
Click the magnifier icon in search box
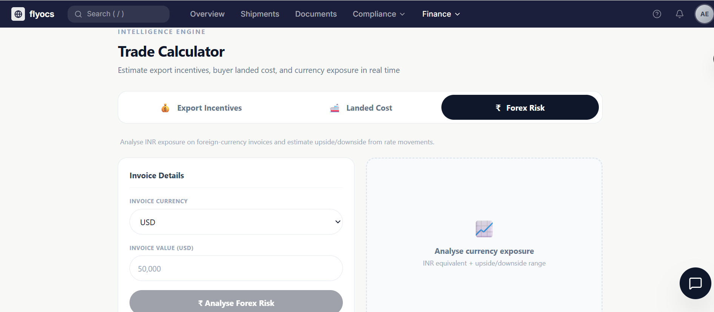[78, 14]
